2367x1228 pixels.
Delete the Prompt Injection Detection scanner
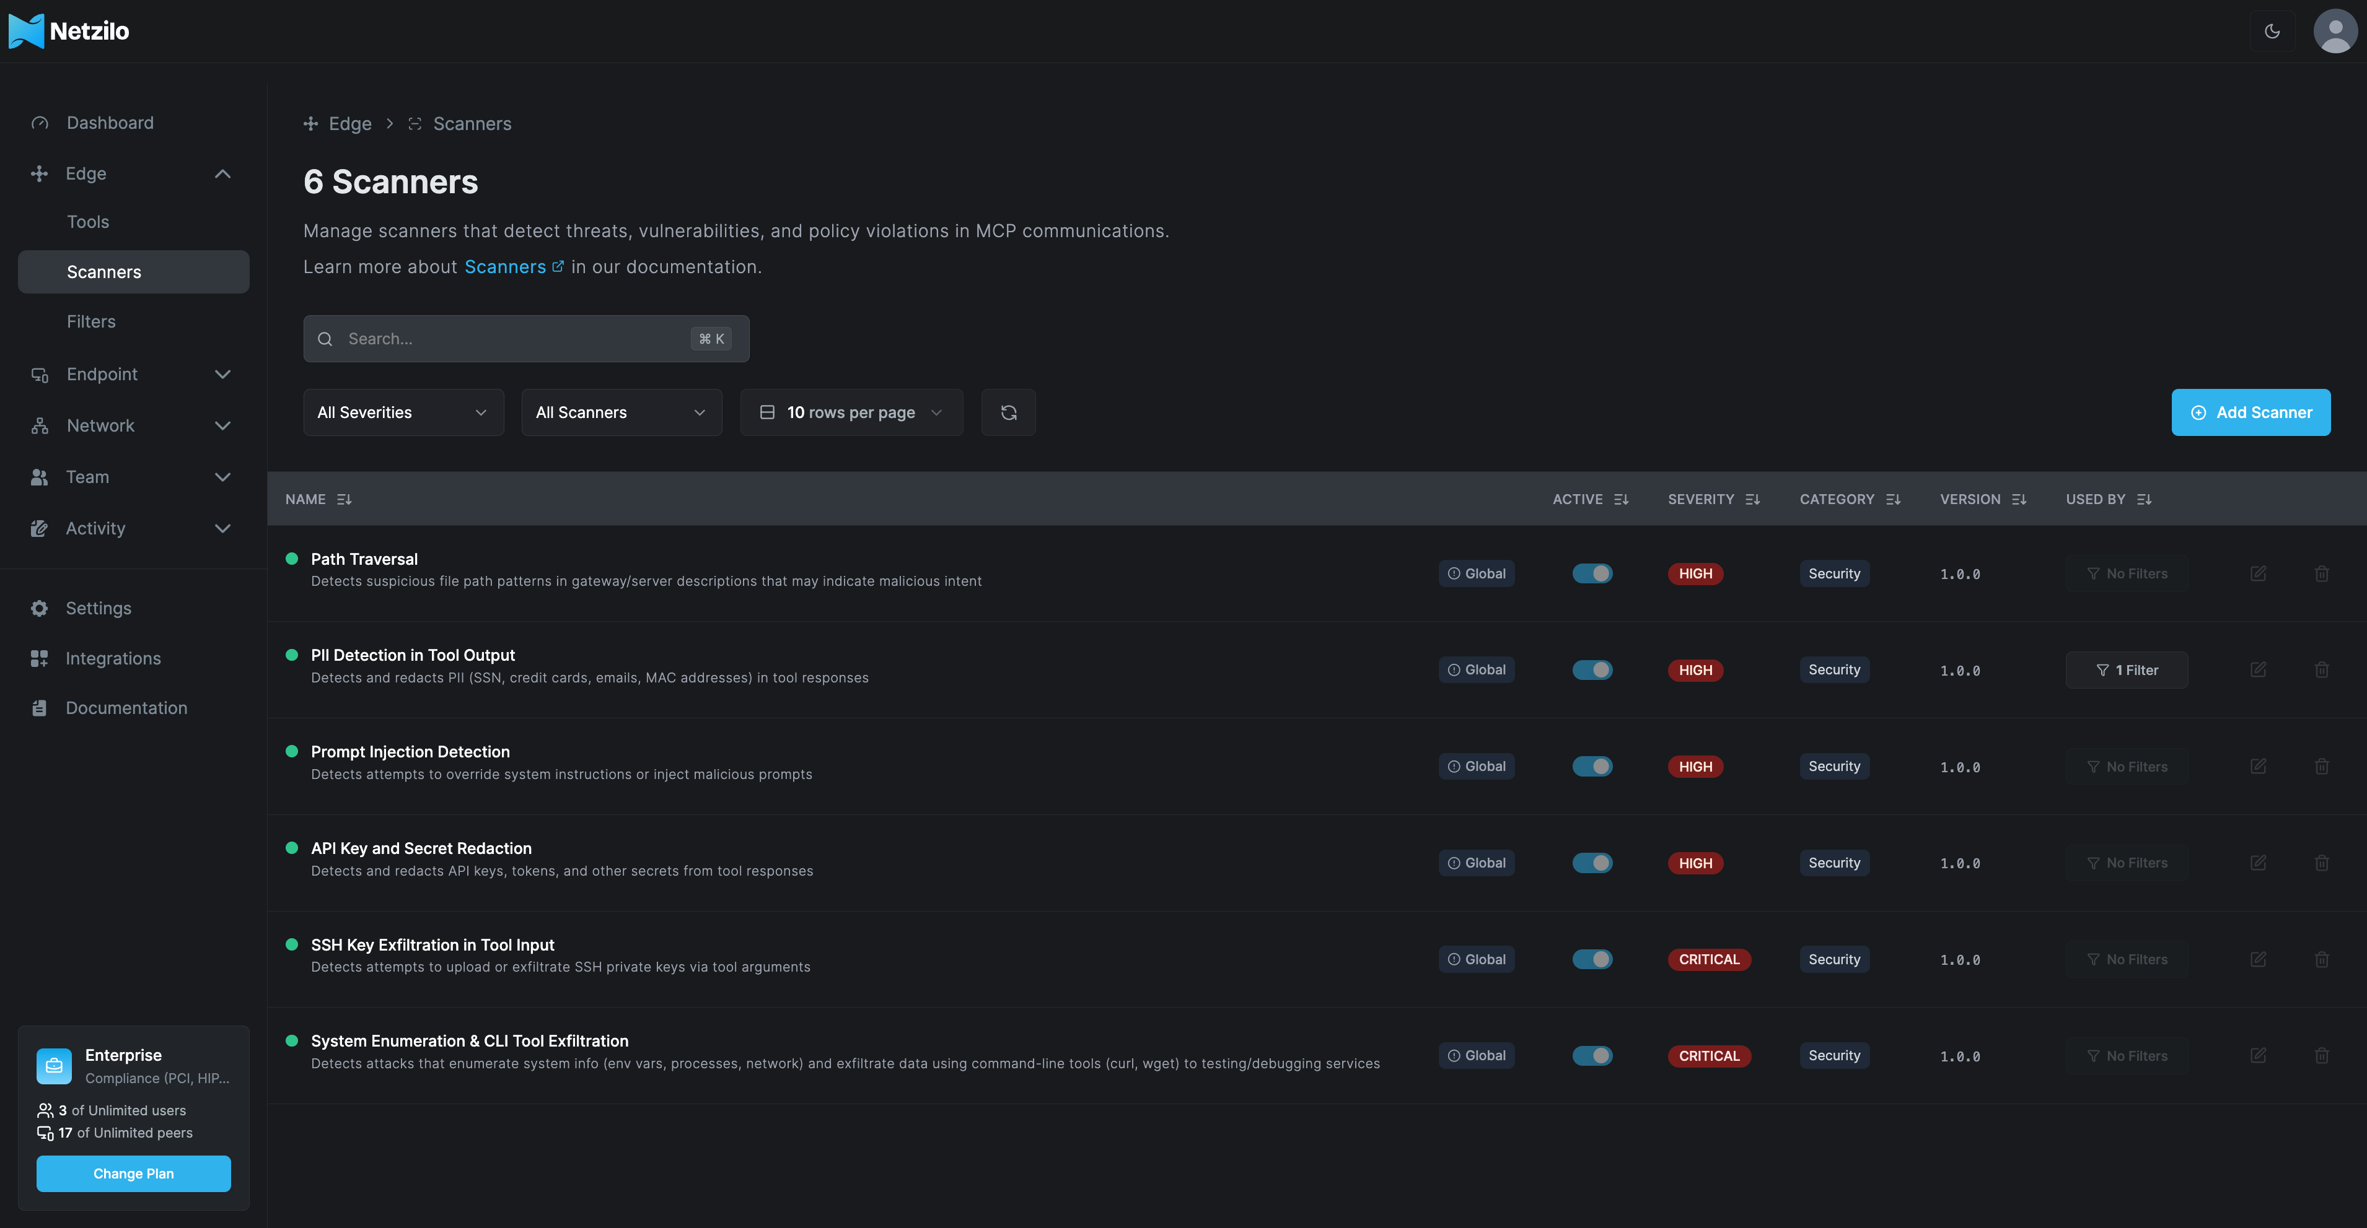pyautogui.click(x=2322, y=765)
